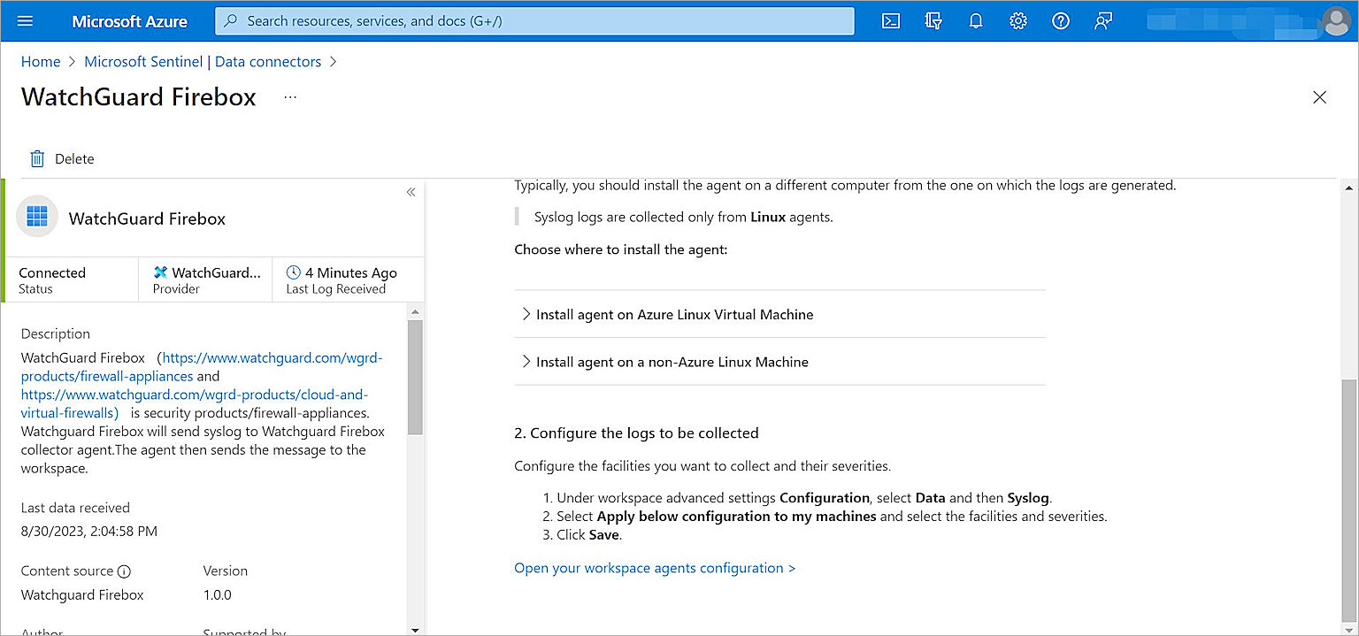Send feedback via the feedback icon

pyautogui.click(x=1102, y=20)
